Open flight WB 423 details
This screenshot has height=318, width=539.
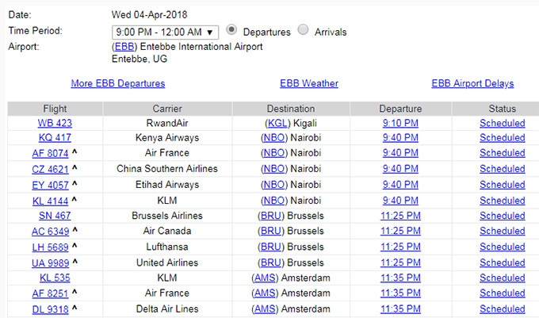(x=55, y=123)
